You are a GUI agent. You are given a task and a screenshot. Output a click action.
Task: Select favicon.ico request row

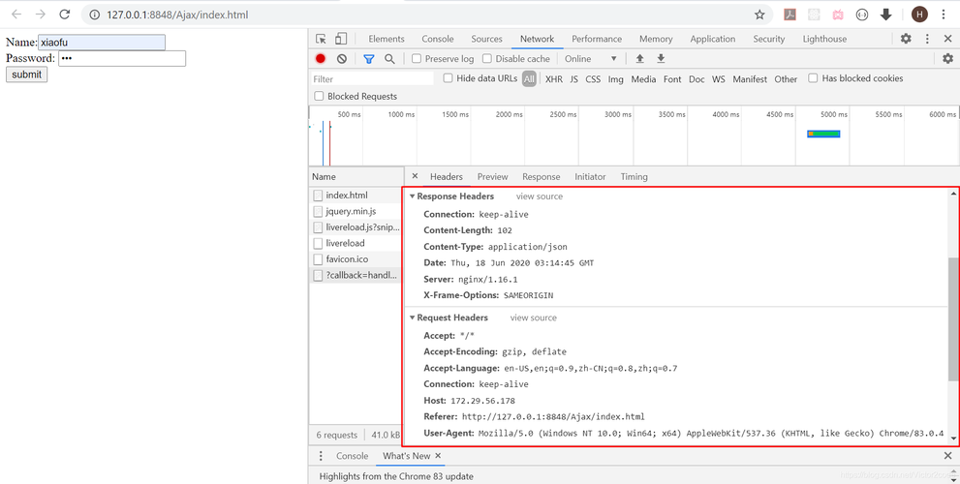point(356,258)
